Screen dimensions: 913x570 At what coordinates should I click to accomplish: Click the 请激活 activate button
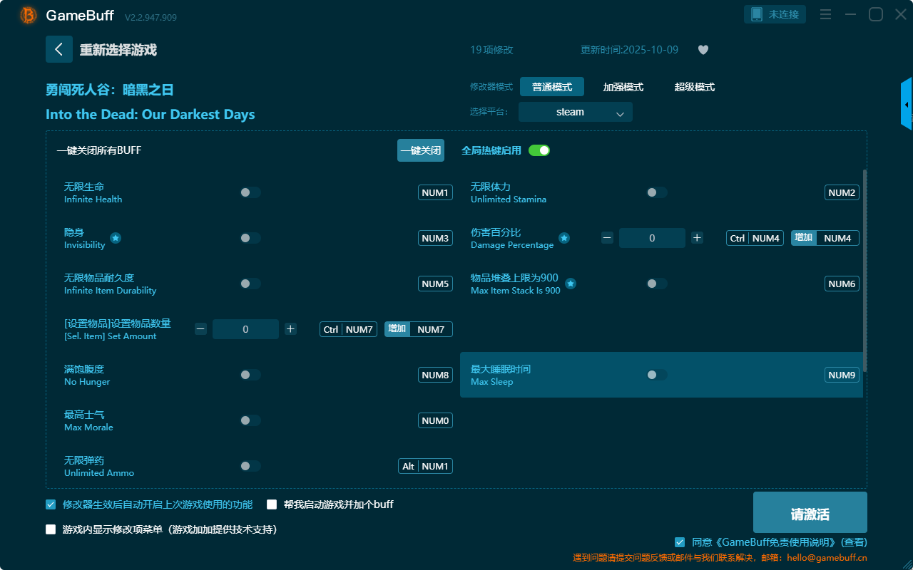point(810,514)
